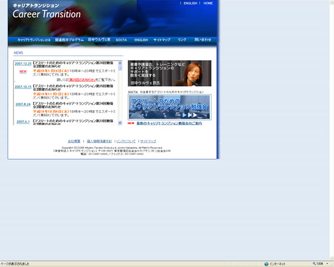Click the red NEW badge in news list
This screenshot has height=267, width=334.
(23, 71)
